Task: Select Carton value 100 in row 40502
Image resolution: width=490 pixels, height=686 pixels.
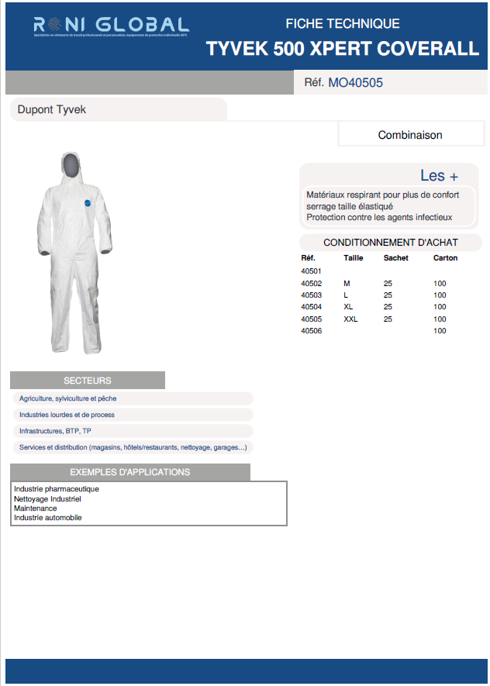Action: coord(440,284)
